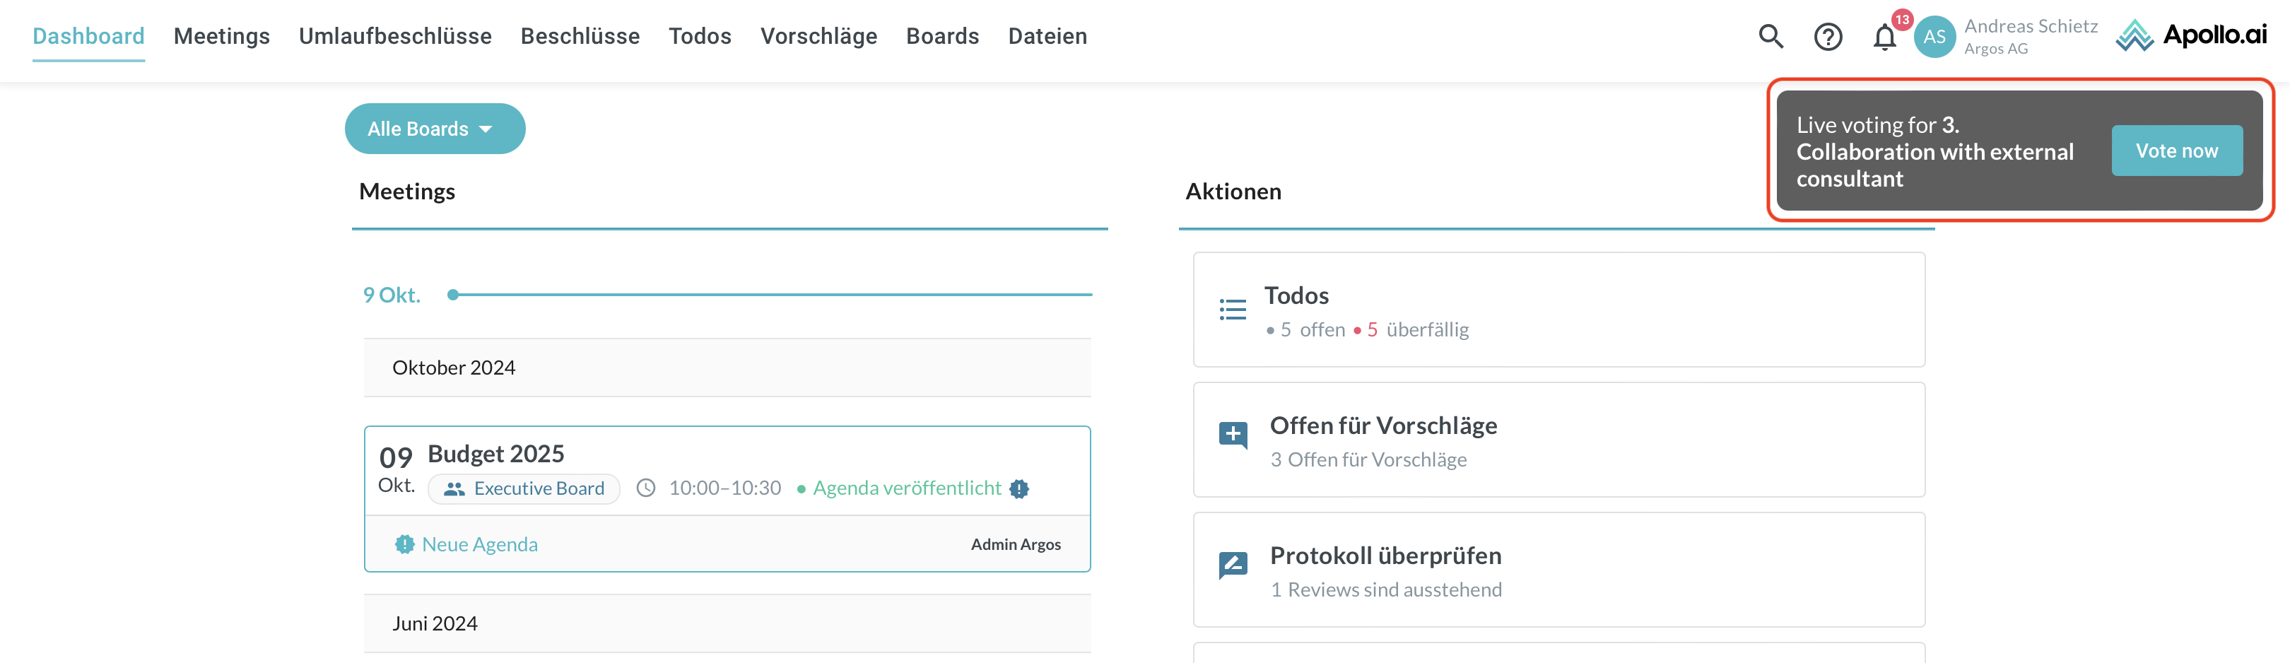
Task: Click the 9 Okt. timeline marker dot
Action: click(453, 295)
